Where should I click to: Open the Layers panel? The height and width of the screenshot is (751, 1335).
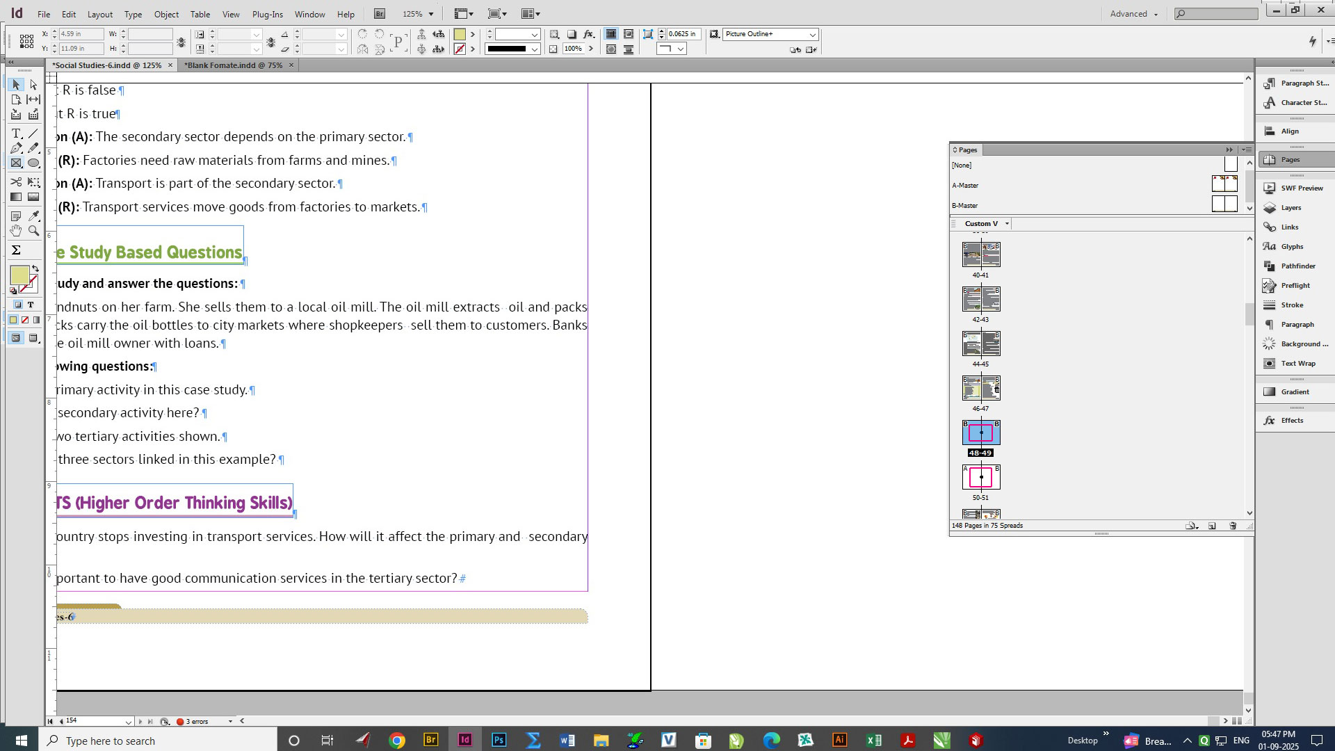[x=1290, y=207]
